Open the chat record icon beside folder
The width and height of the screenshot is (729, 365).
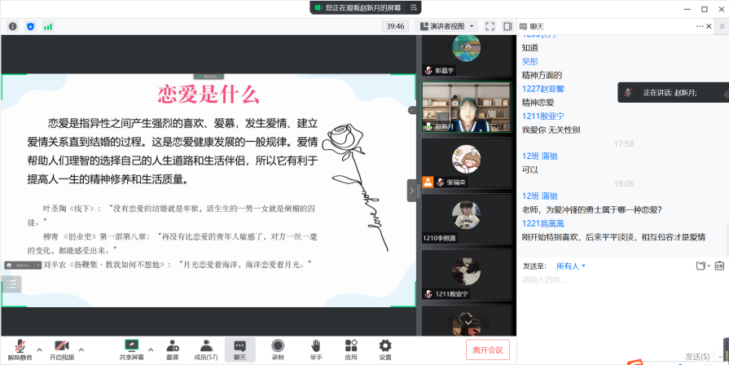click(x=720, y=266)
